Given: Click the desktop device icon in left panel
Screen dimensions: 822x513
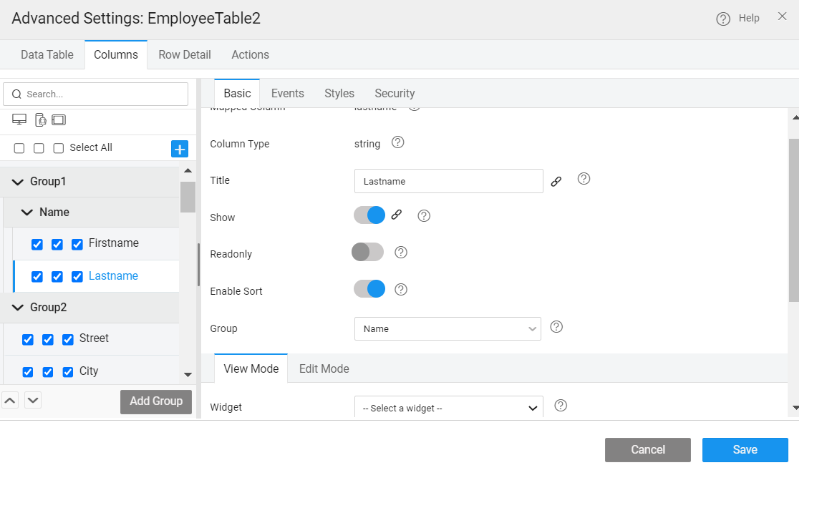Looking at the screenshot, I should 19,119.
